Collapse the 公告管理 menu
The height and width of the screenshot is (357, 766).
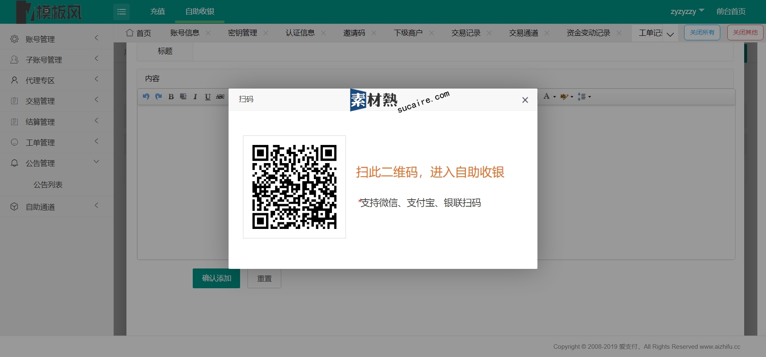coord(97,162)
